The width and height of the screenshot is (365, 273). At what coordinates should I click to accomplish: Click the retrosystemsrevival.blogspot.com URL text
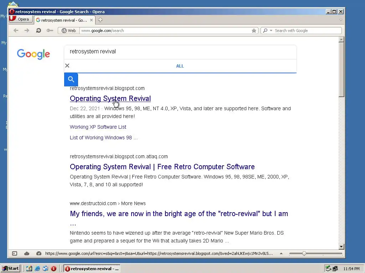click(x=107, y=88)
